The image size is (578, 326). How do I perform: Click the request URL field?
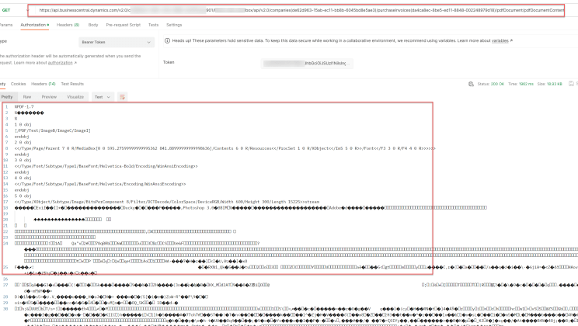pos(296,10)
